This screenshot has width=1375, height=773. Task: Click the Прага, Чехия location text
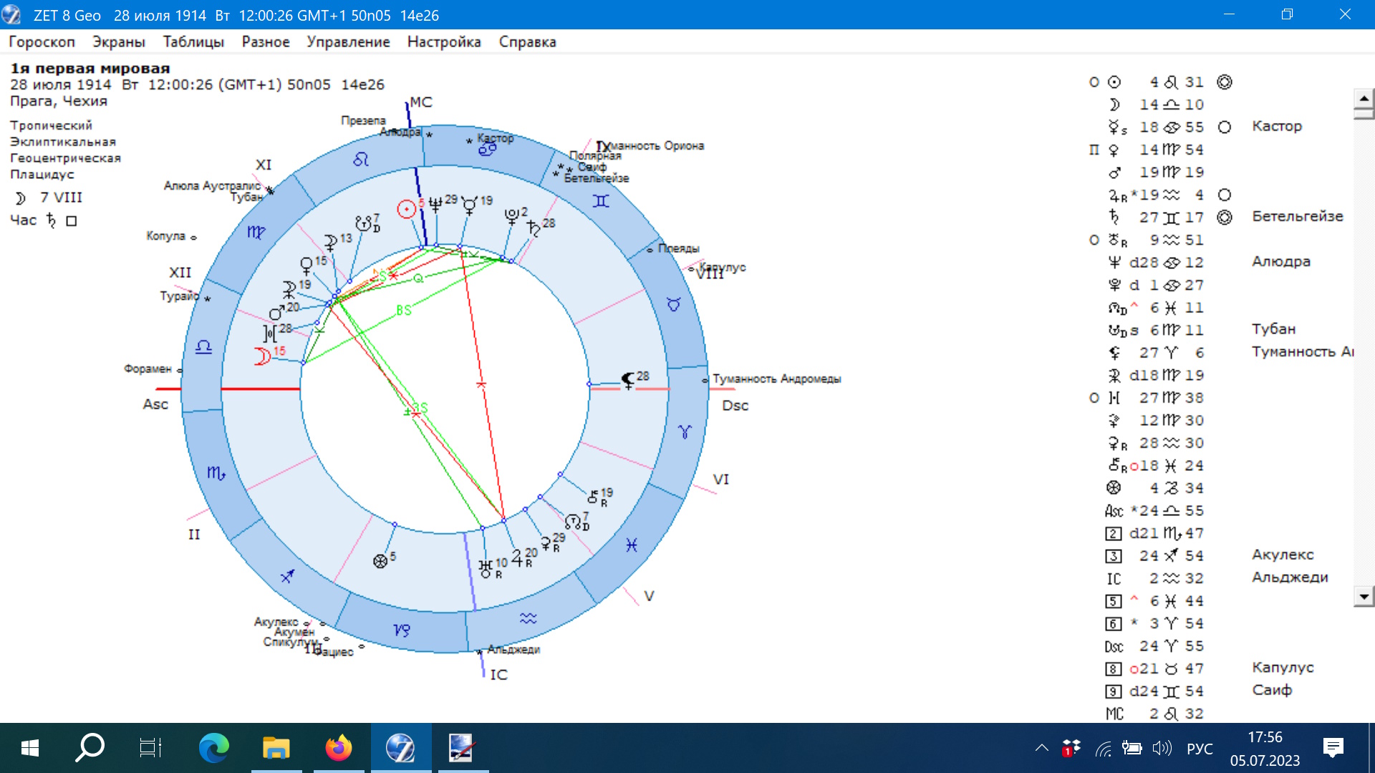(59, 101)
